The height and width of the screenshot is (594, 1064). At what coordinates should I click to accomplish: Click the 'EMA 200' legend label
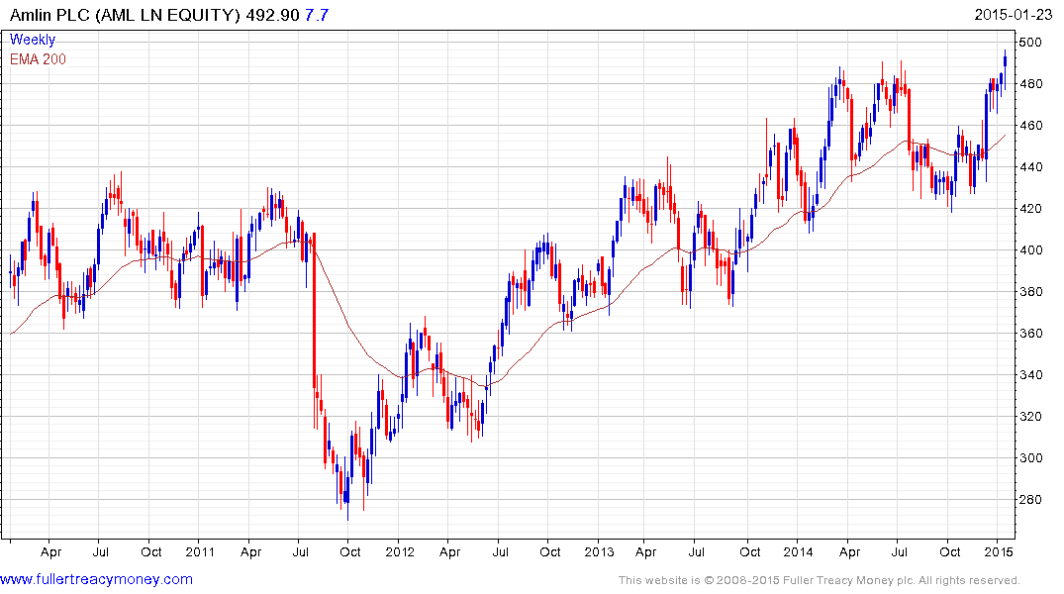coord(38,59)
